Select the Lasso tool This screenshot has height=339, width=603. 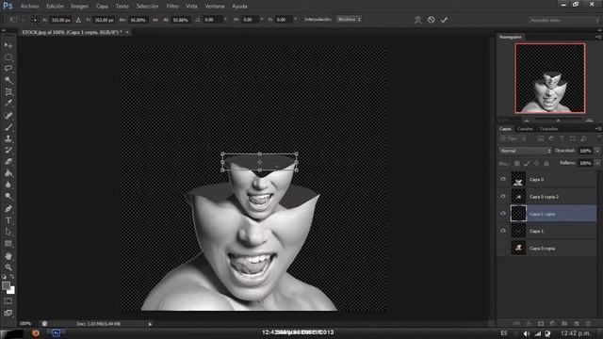click(8, 69)
